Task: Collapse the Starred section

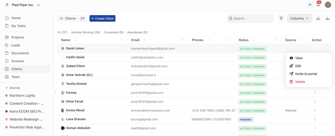Action: coord(7,88)
